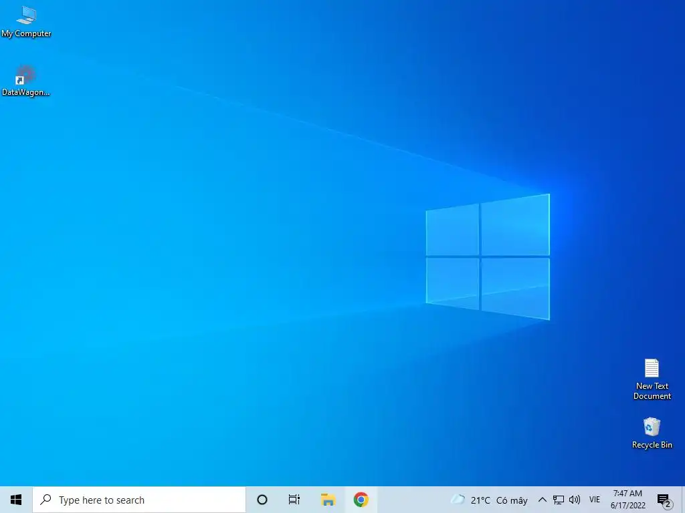685x513 pixels.
Task: Select the New Text Document file
Action: click(652, 379)
